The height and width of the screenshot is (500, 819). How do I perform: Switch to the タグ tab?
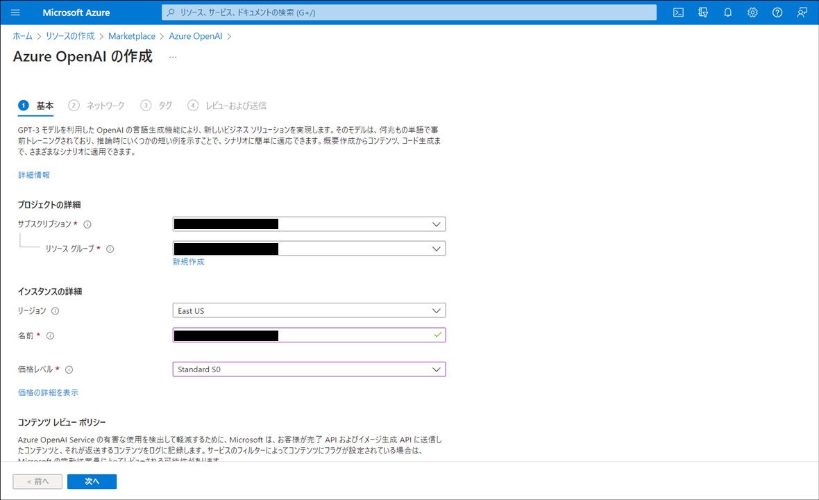pyautogui.click(x=156, y=106)
